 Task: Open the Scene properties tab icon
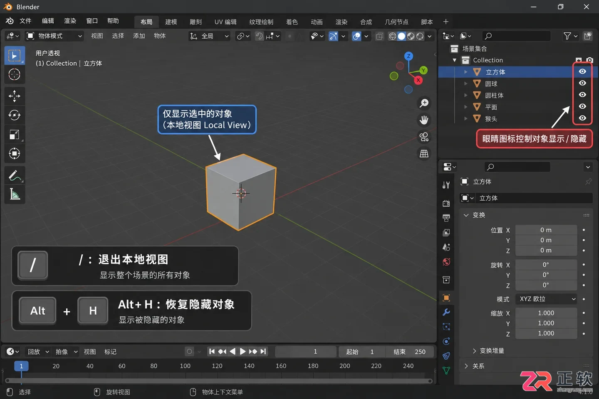coord(446,247)
